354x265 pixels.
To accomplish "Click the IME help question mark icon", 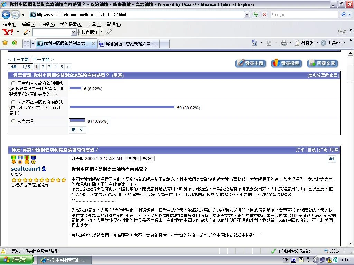I will tap(301, 260).
